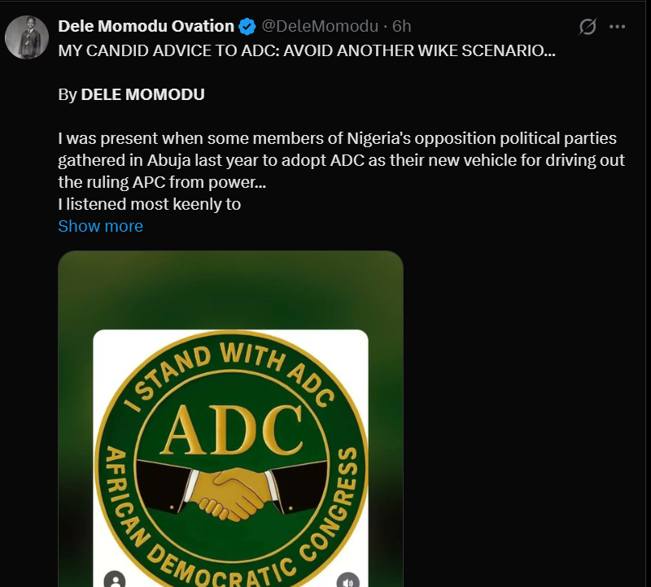Open the post options dropdown menu
The width and height of the screenshot is (651, 587).
pos(616,26)
